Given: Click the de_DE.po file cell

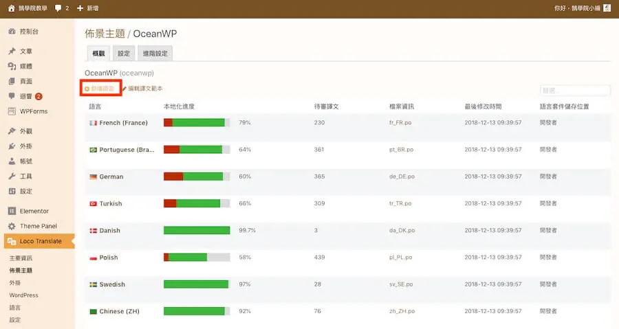Looking at the screenshot, I should (402, 177).
